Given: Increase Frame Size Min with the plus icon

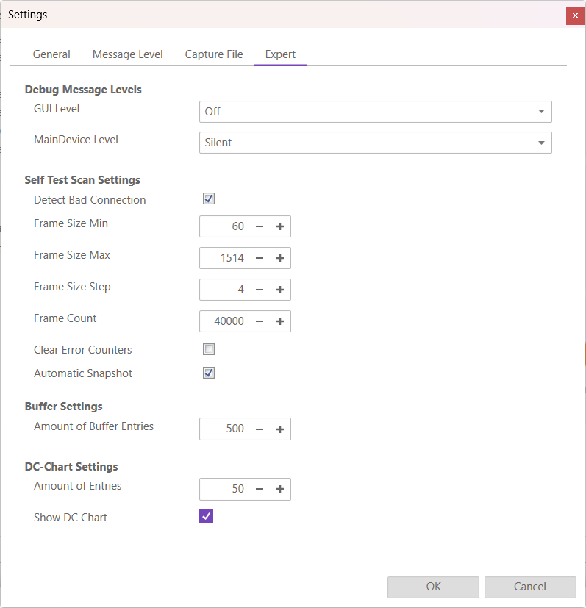Looking at the screenshot, I should tap(280, 226).
